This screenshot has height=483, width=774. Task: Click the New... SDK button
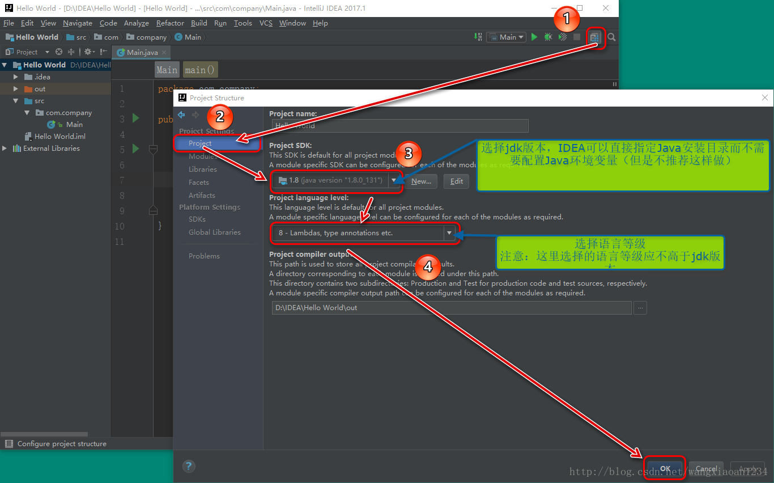(421, 181)
